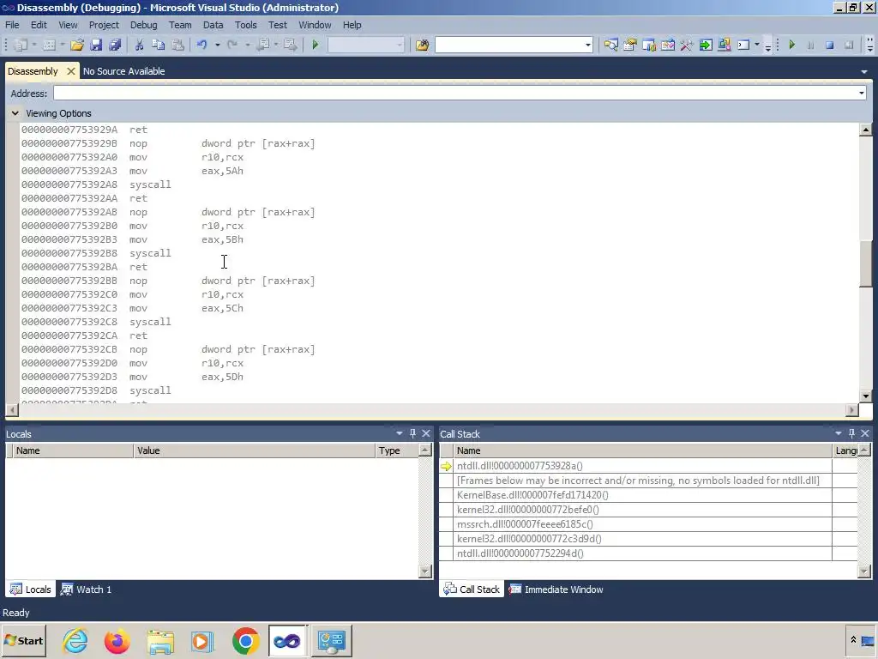Click the Save All icon
The image size is (878, 659).
(116, 45)
